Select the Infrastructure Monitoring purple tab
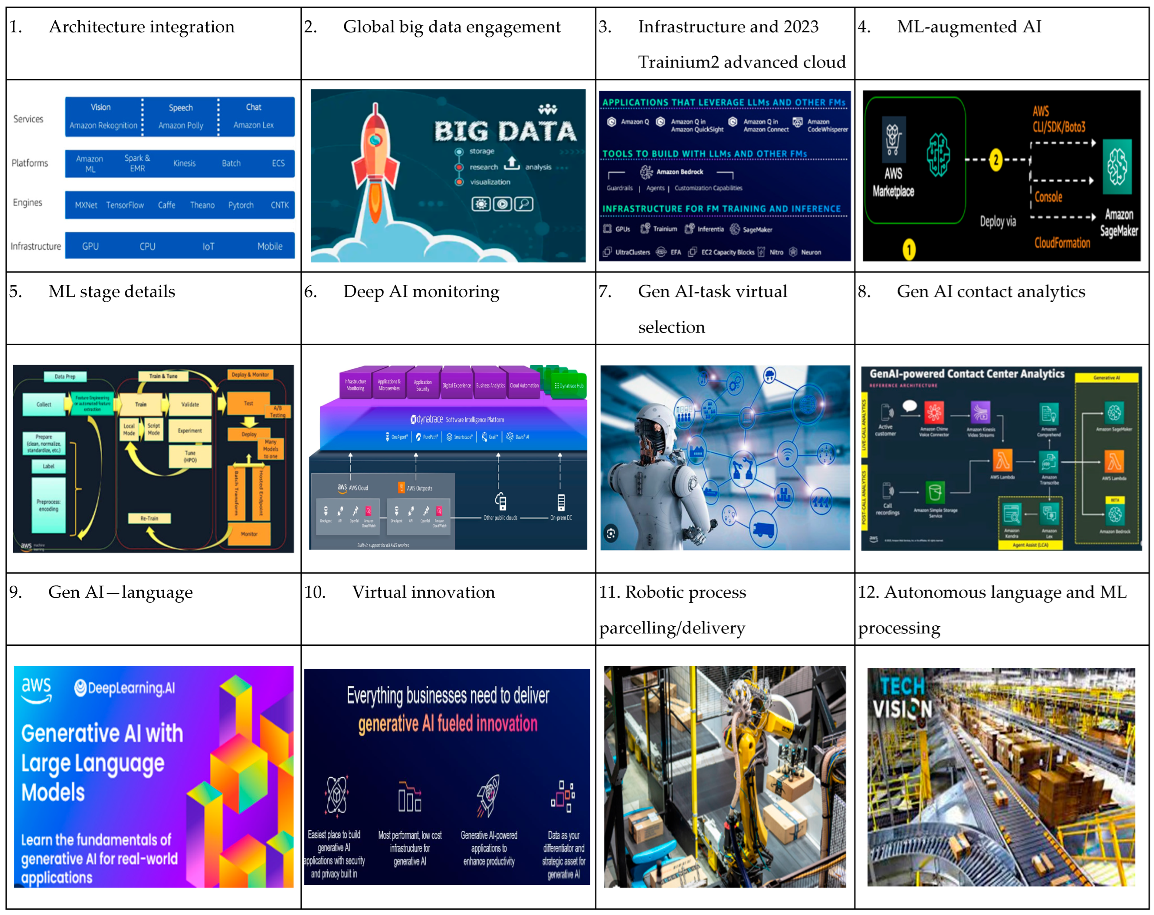The width and height of the screenshot is (1154, 915). (355, 385)
